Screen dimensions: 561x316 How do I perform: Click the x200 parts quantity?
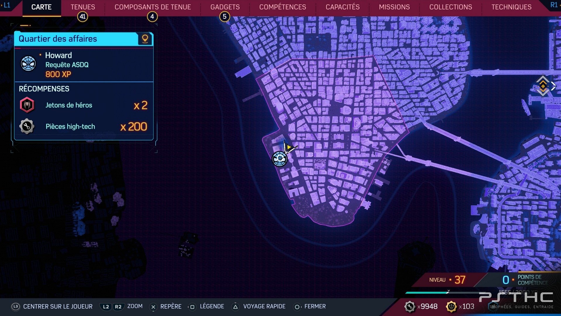[x=134, y=127]
